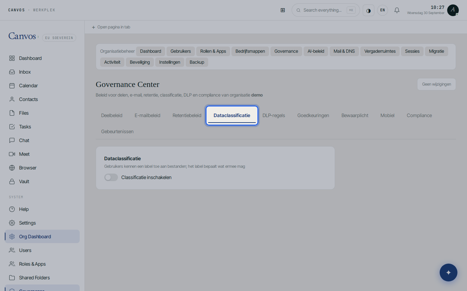The height and width of the screenshot is (291, 467).
Task: Click the search magnifier icon
Action: pyautogui.click(x=298, y=10)
